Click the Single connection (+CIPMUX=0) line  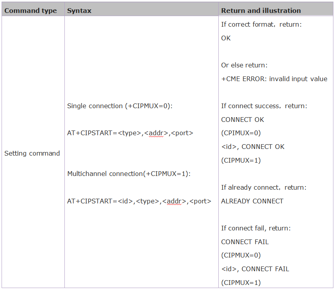pos(120,106)
